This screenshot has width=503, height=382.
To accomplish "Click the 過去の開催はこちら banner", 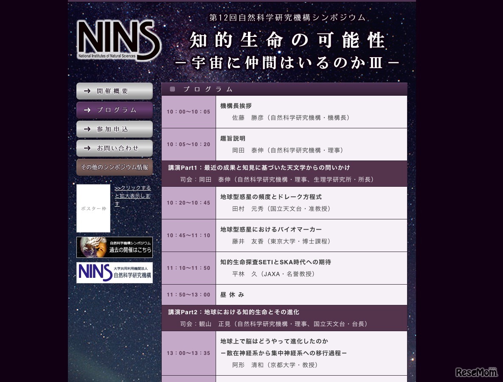I will (114, 247).
